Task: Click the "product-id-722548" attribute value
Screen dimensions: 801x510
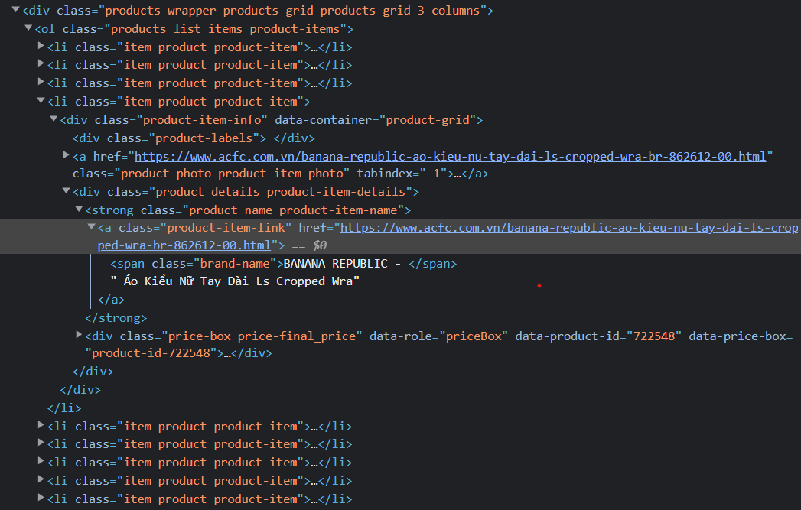Action: [x=151, y=353]
